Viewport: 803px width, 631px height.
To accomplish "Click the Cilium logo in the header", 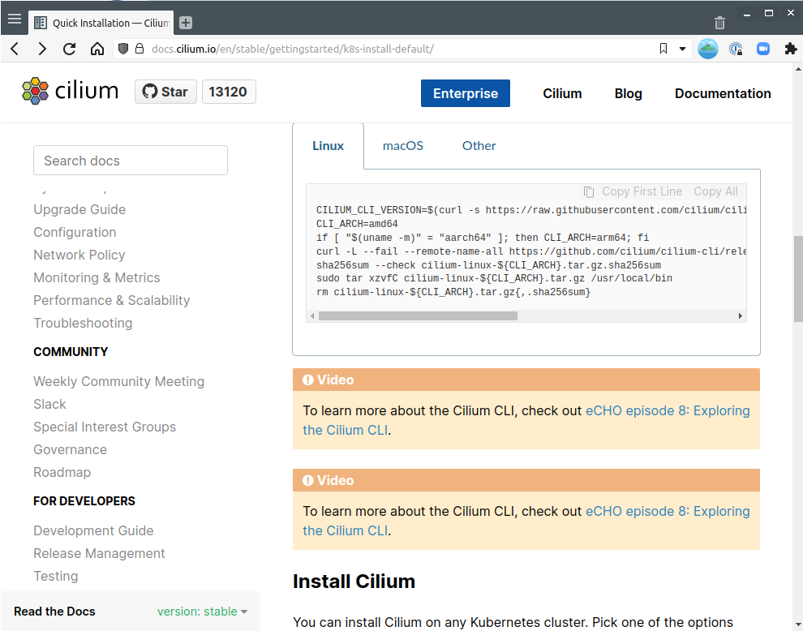I will 71,90.
